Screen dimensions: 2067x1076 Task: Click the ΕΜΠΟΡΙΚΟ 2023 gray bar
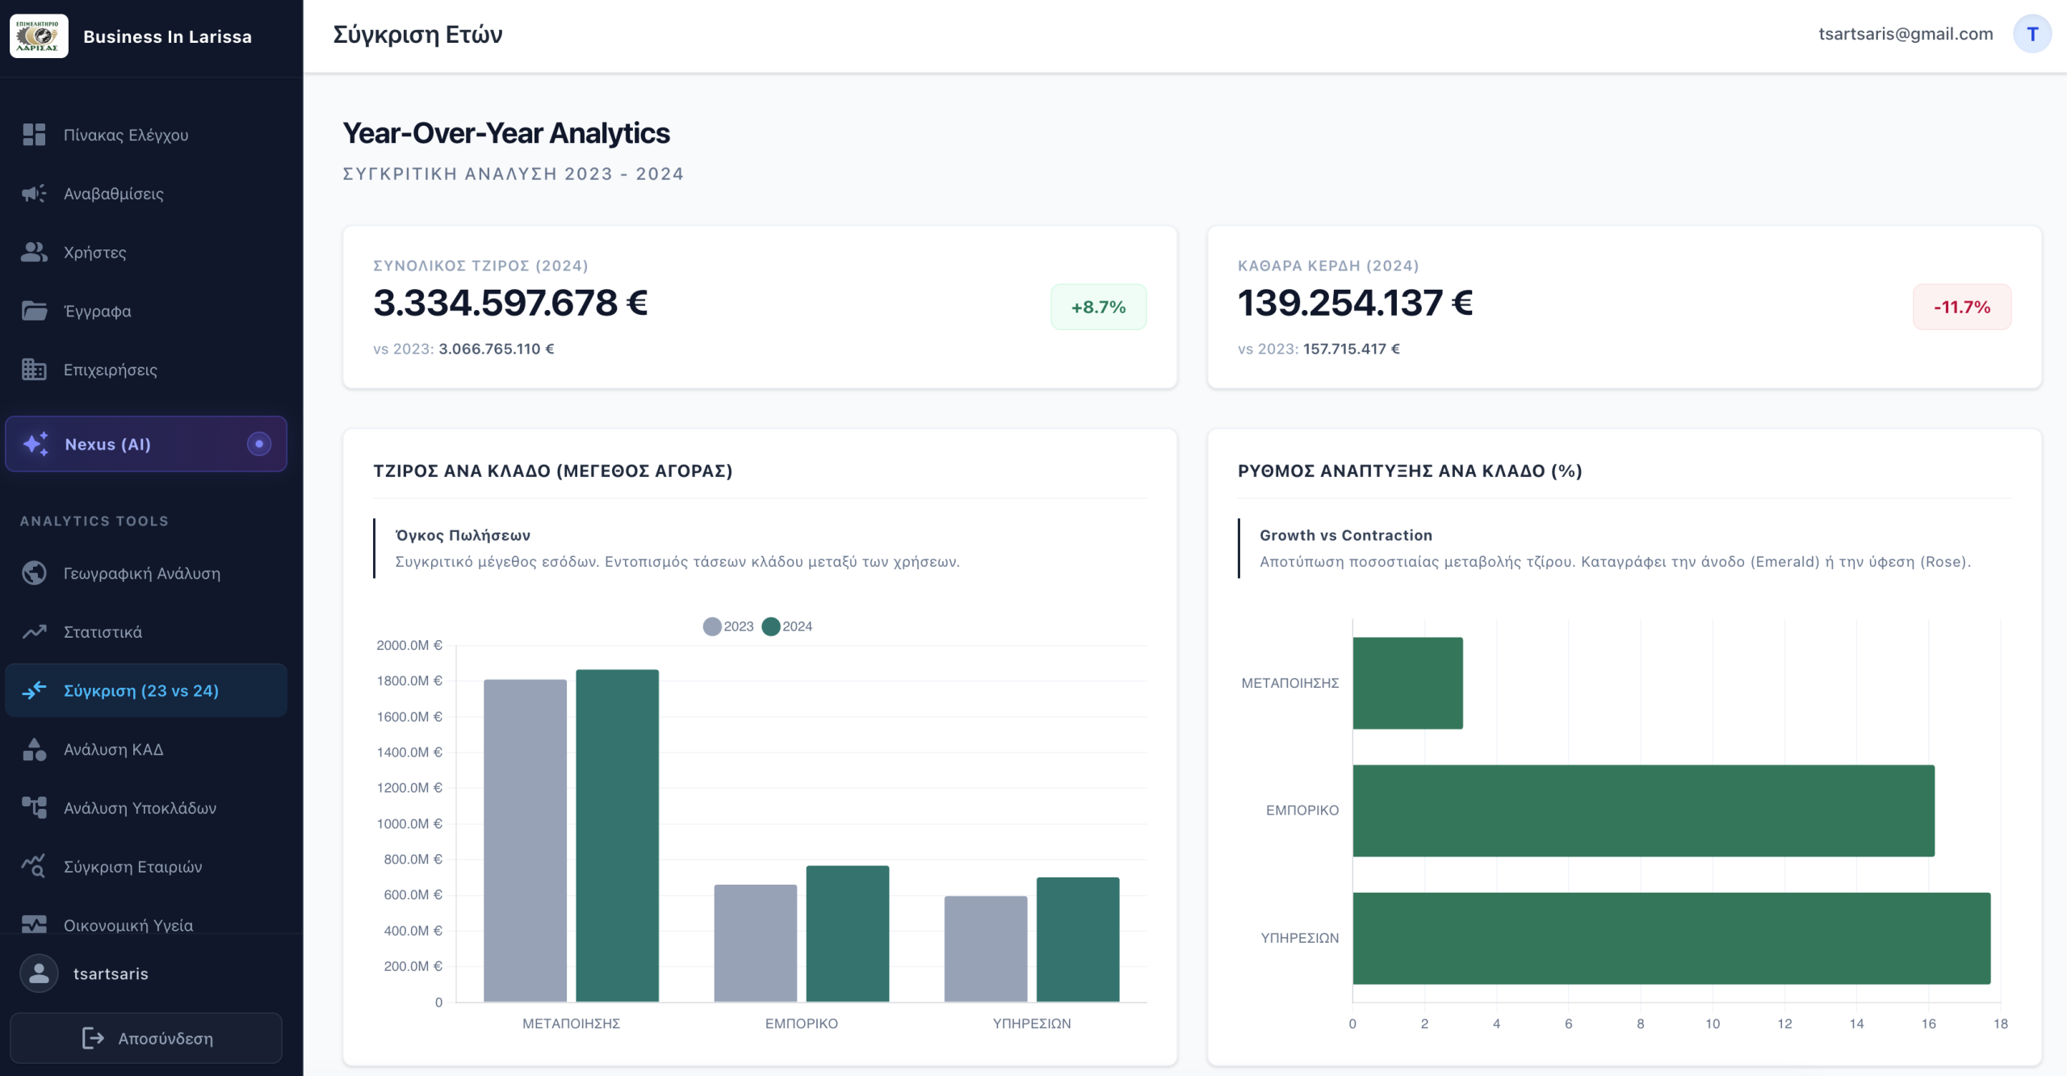point(755,943)
